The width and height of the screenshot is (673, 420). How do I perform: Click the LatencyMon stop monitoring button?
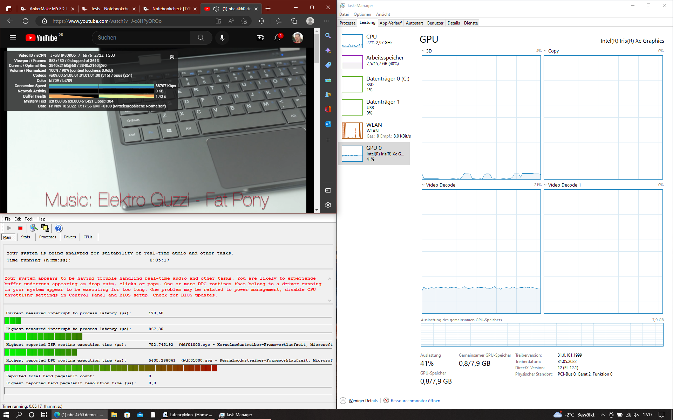pyautogui.click(x=20, y=228)
